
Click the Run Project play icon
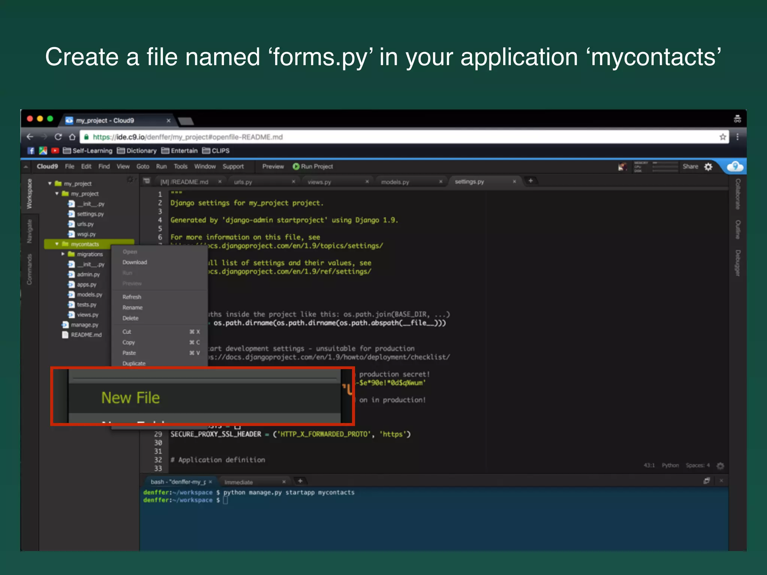pos(296,167)
